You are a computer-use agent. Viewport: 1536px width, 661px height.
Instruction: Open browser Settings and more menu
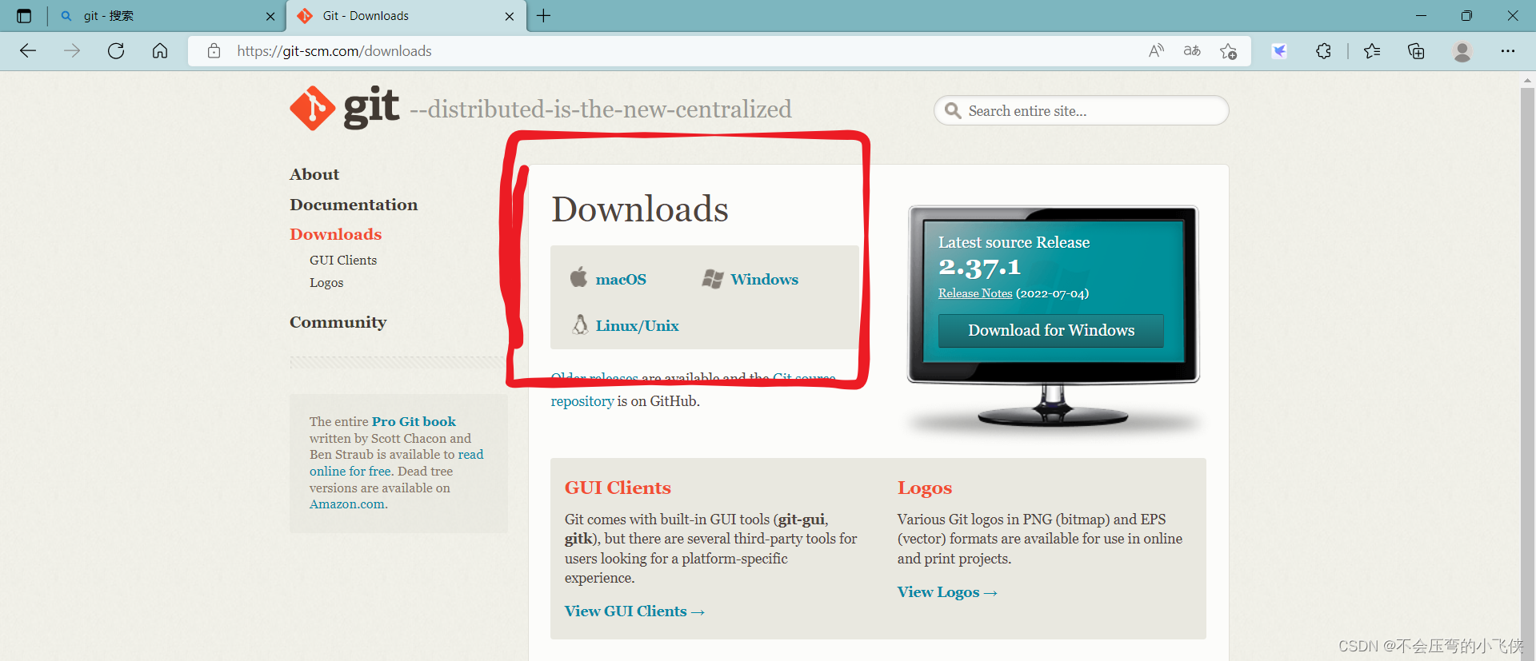1507,51
